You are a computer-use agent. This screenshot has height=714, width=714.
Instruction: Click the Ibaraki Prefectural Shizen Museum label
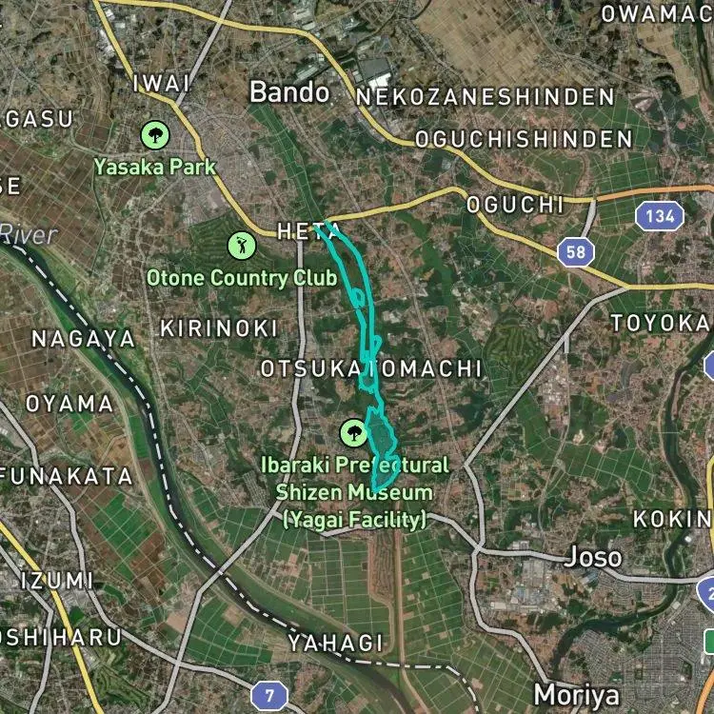354,492
